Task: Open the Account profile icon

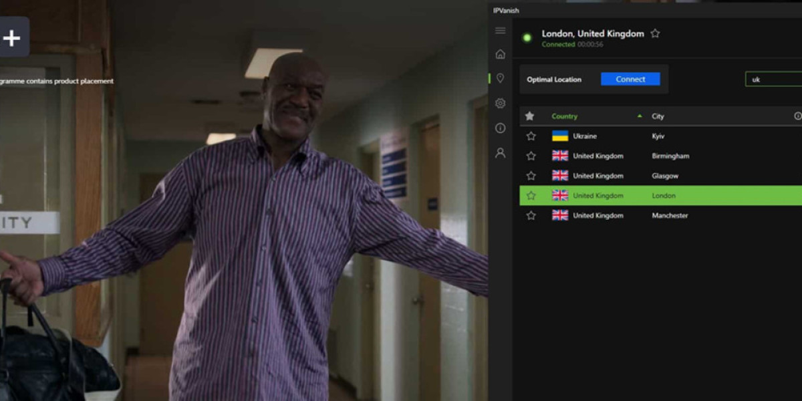Action: [500, 153]
